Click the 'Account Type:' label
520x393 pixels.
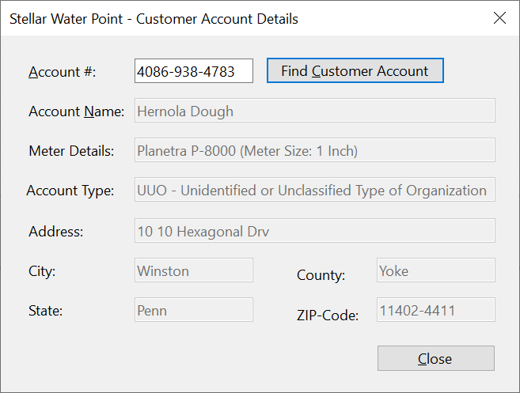coord(70,191)
